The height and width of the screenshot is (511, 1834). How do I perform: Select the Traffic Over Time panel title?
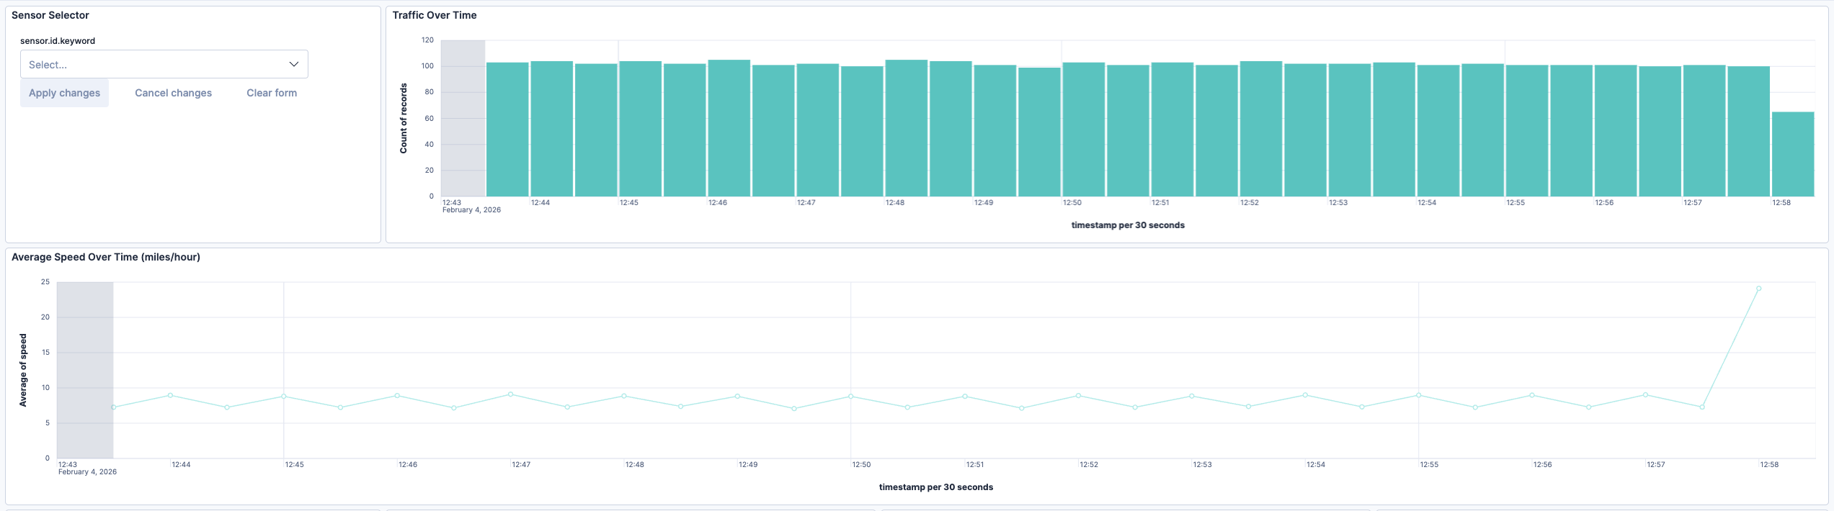[435, 15]
